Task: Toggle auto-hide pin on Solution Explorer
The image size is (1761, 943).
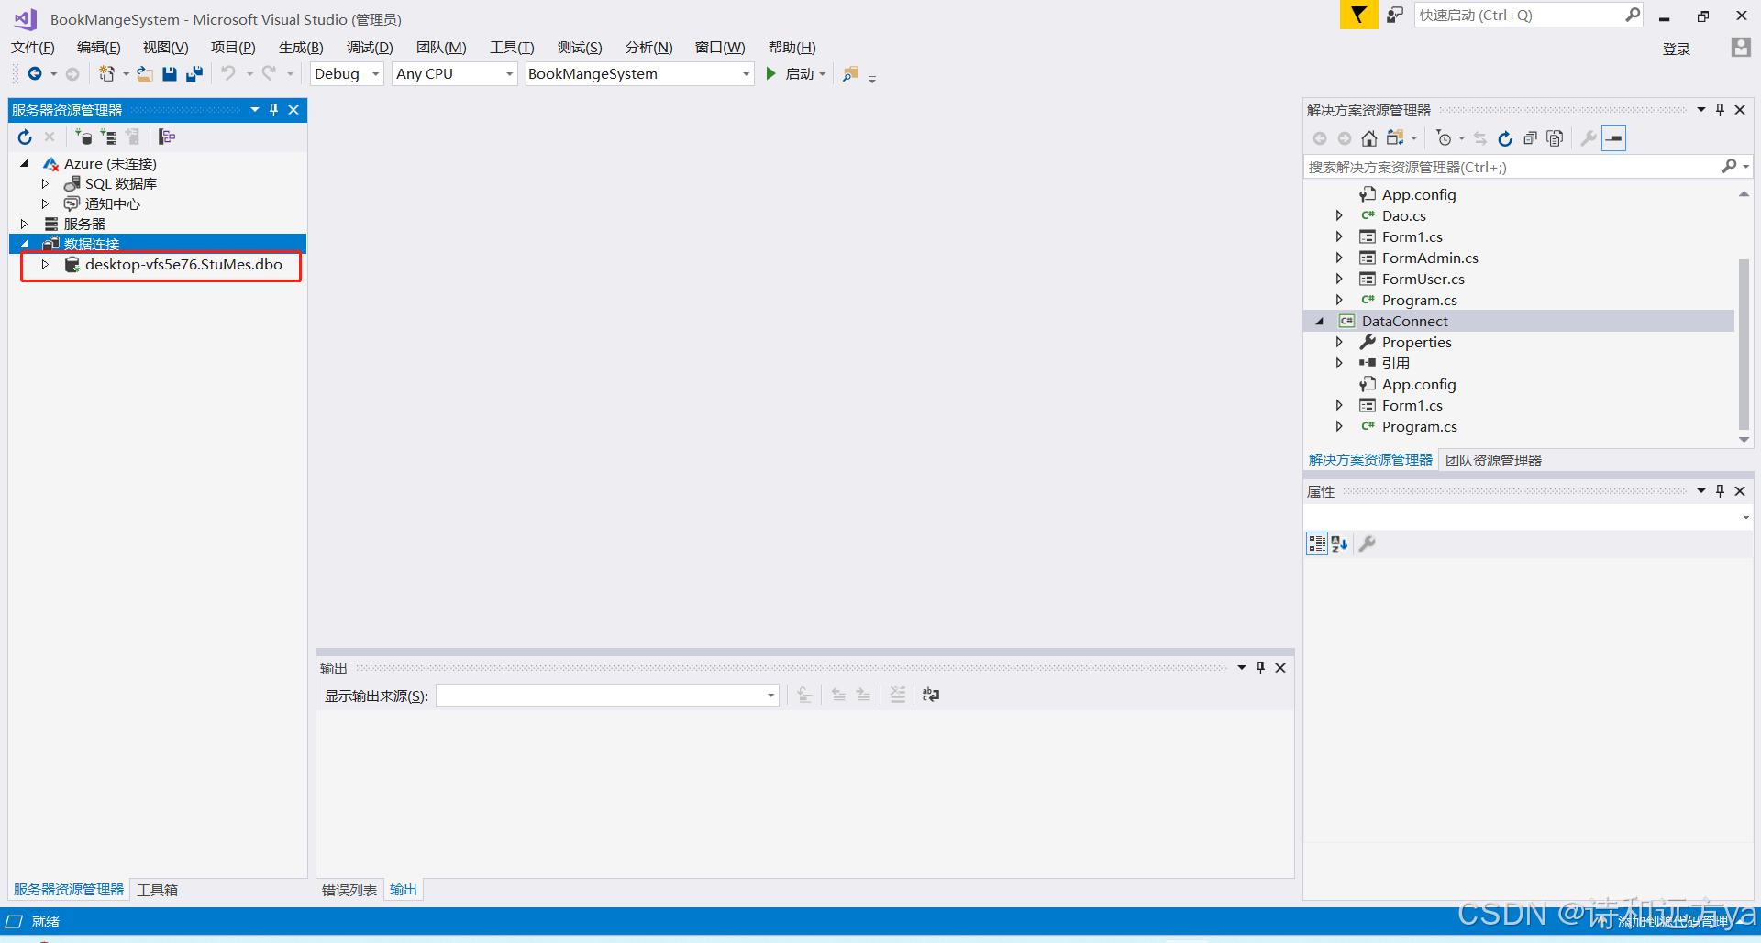Action: pos(1720,110)
